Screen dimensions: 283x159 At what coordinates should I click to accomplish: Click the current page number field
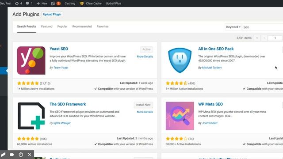[275, 38]
